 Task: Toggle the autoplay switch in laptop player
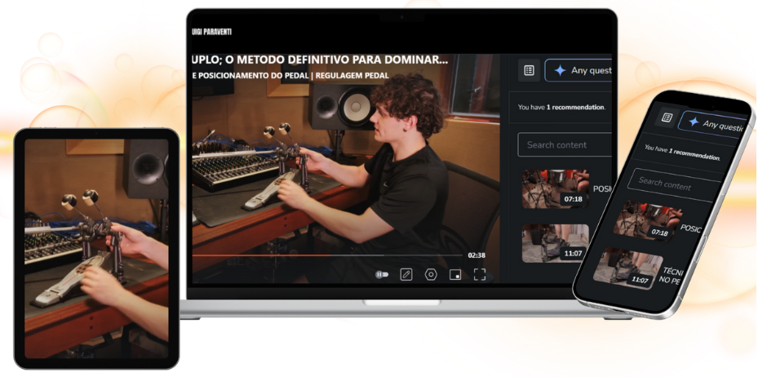(x=382, y=275)
